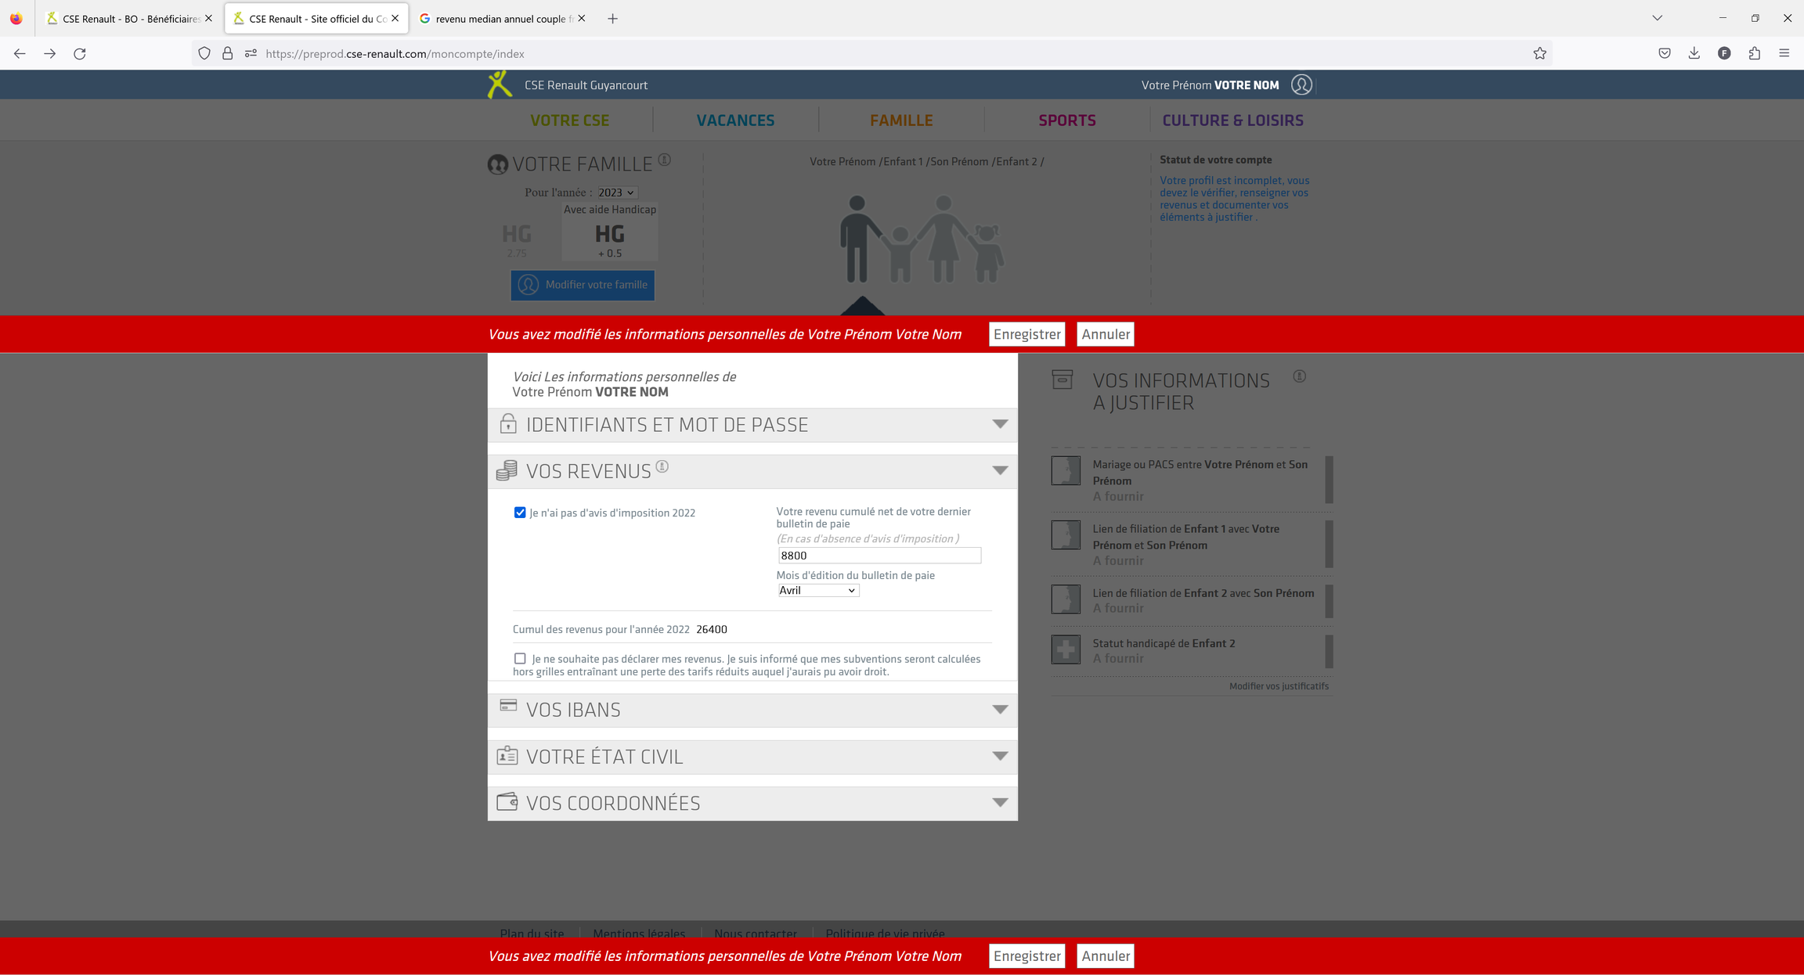Image resolution: width=1804 pixels, height=975 pixels.
Task: Click the tracking protection shield icon
Action: pos(204,53)
